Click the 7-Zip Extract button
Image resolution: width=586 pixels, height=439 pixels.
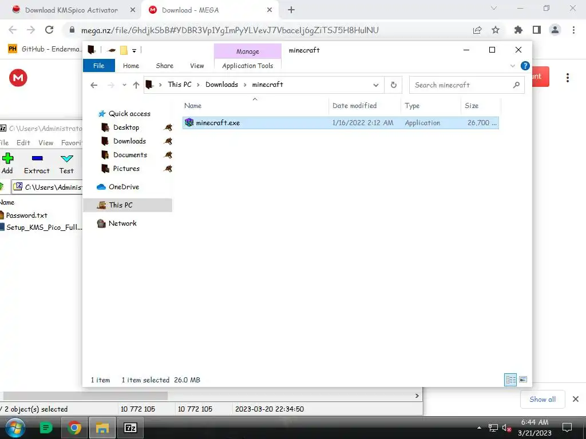click(x=37, y=163)
